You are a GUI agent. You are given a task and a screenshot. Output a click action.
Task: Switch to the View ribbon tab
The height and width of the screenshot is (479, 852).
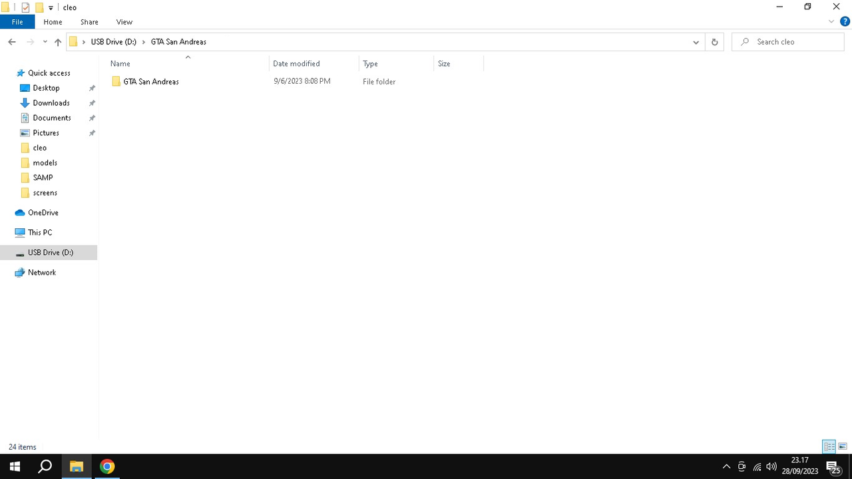point(124,22)
